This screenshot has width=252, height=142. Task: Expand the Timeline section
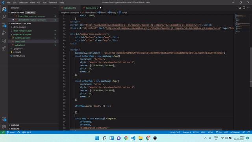pyautogui.click(x=15, y=129)
